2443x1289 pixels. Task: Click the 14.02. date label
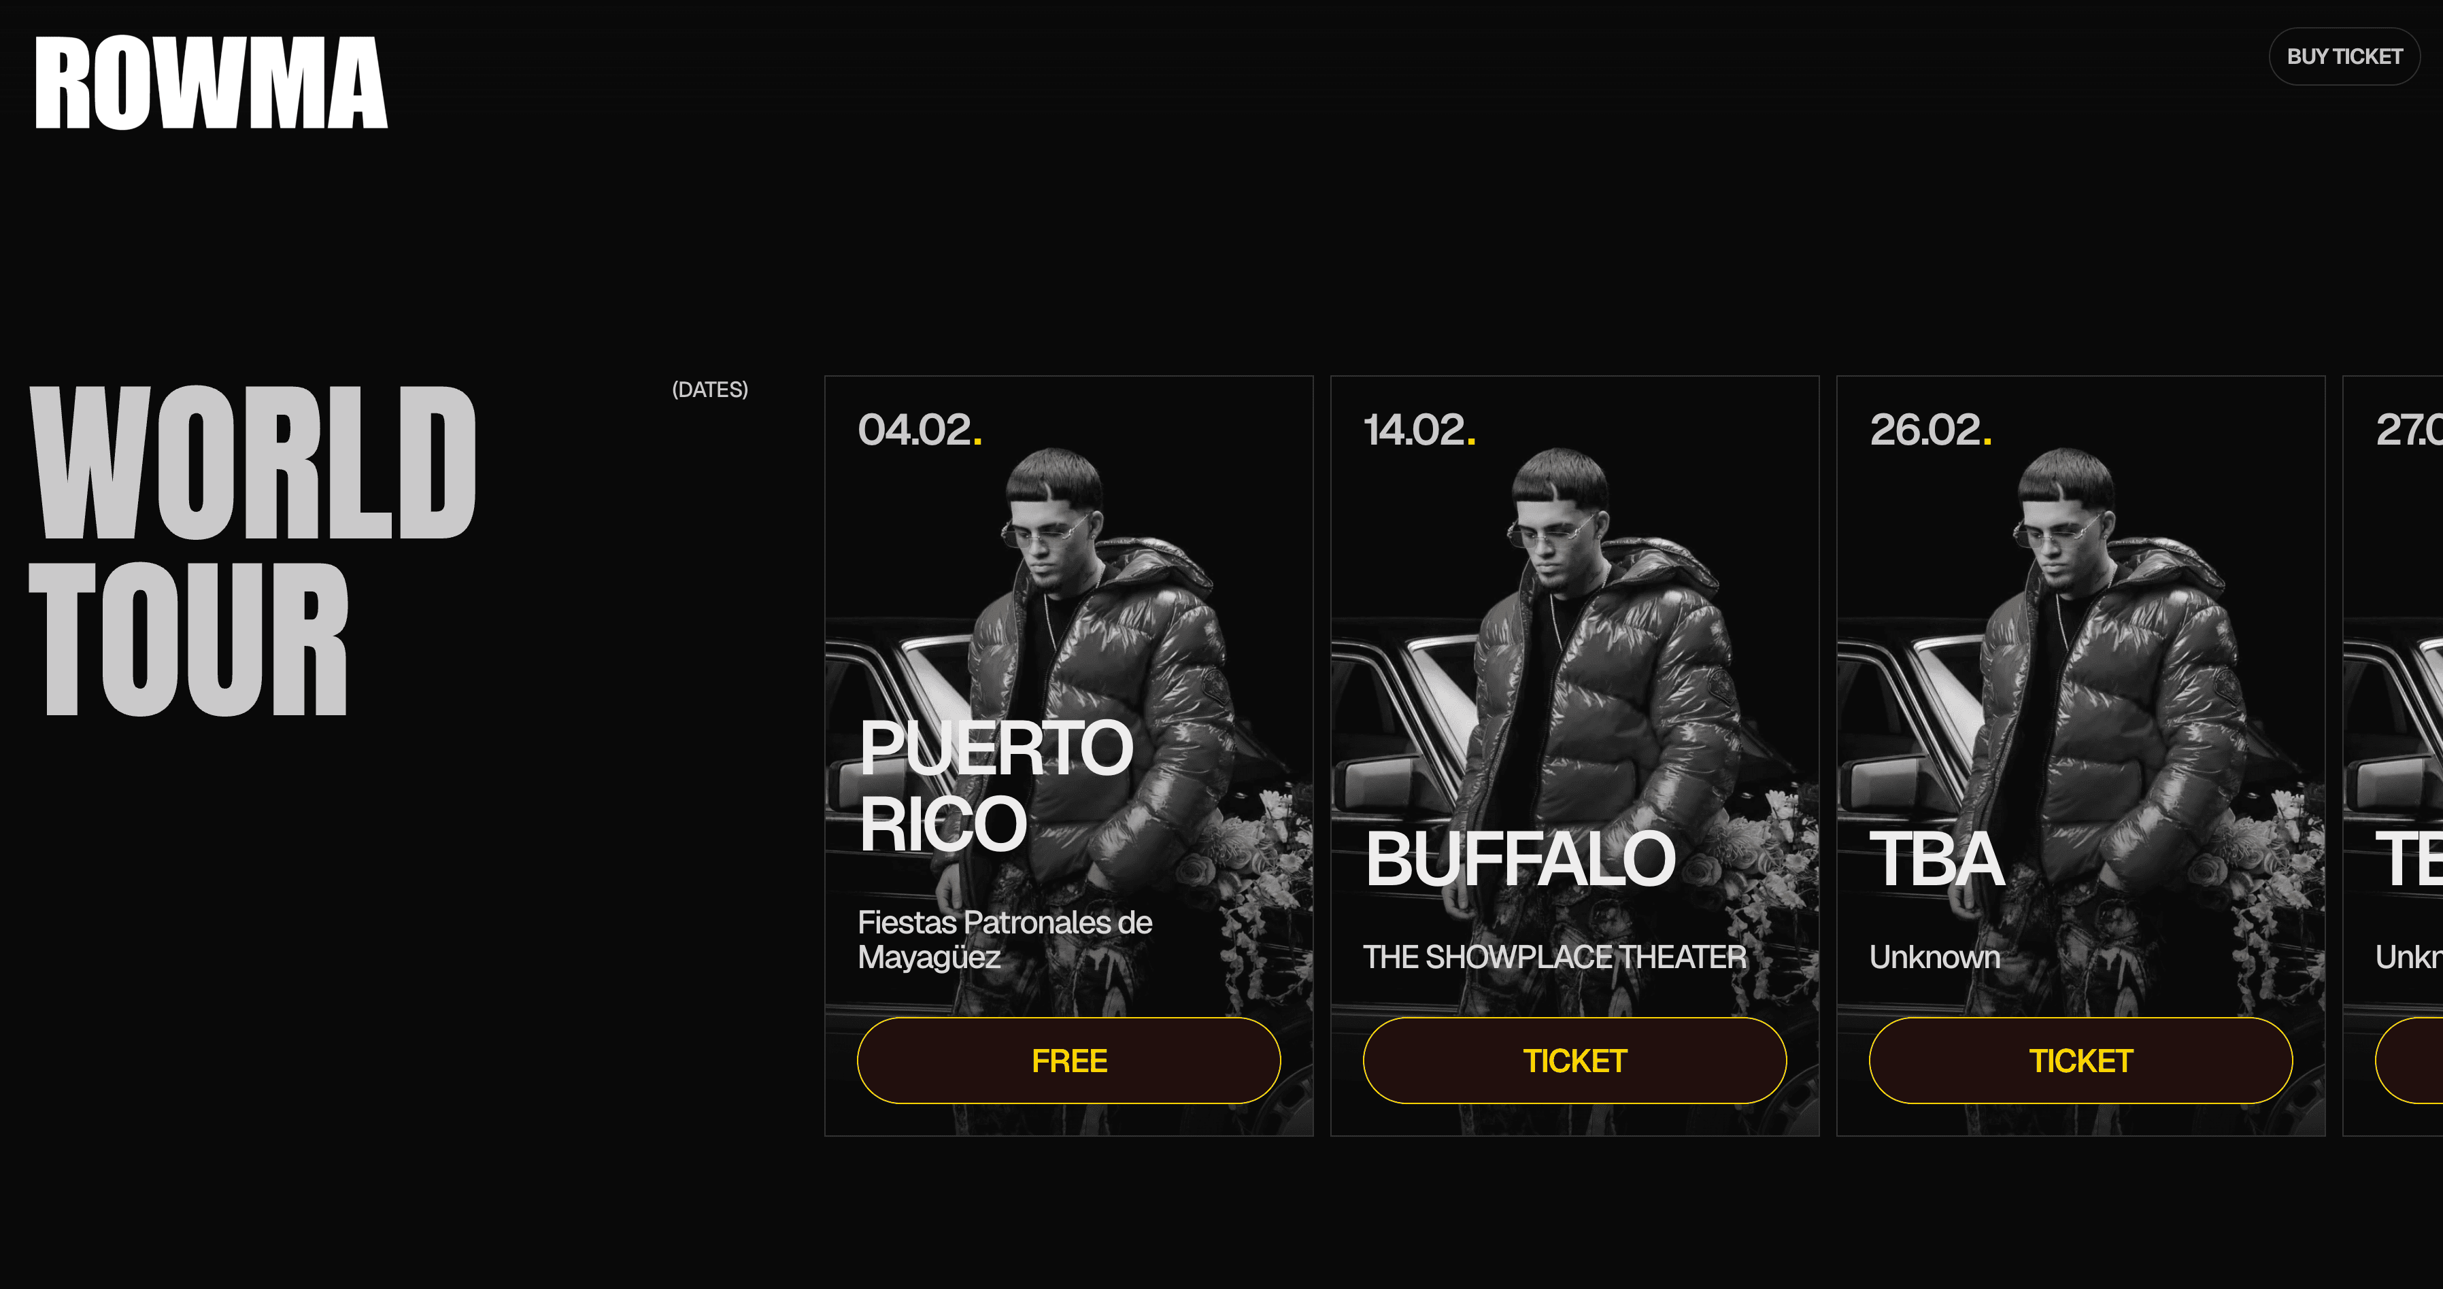(1419, 430)
